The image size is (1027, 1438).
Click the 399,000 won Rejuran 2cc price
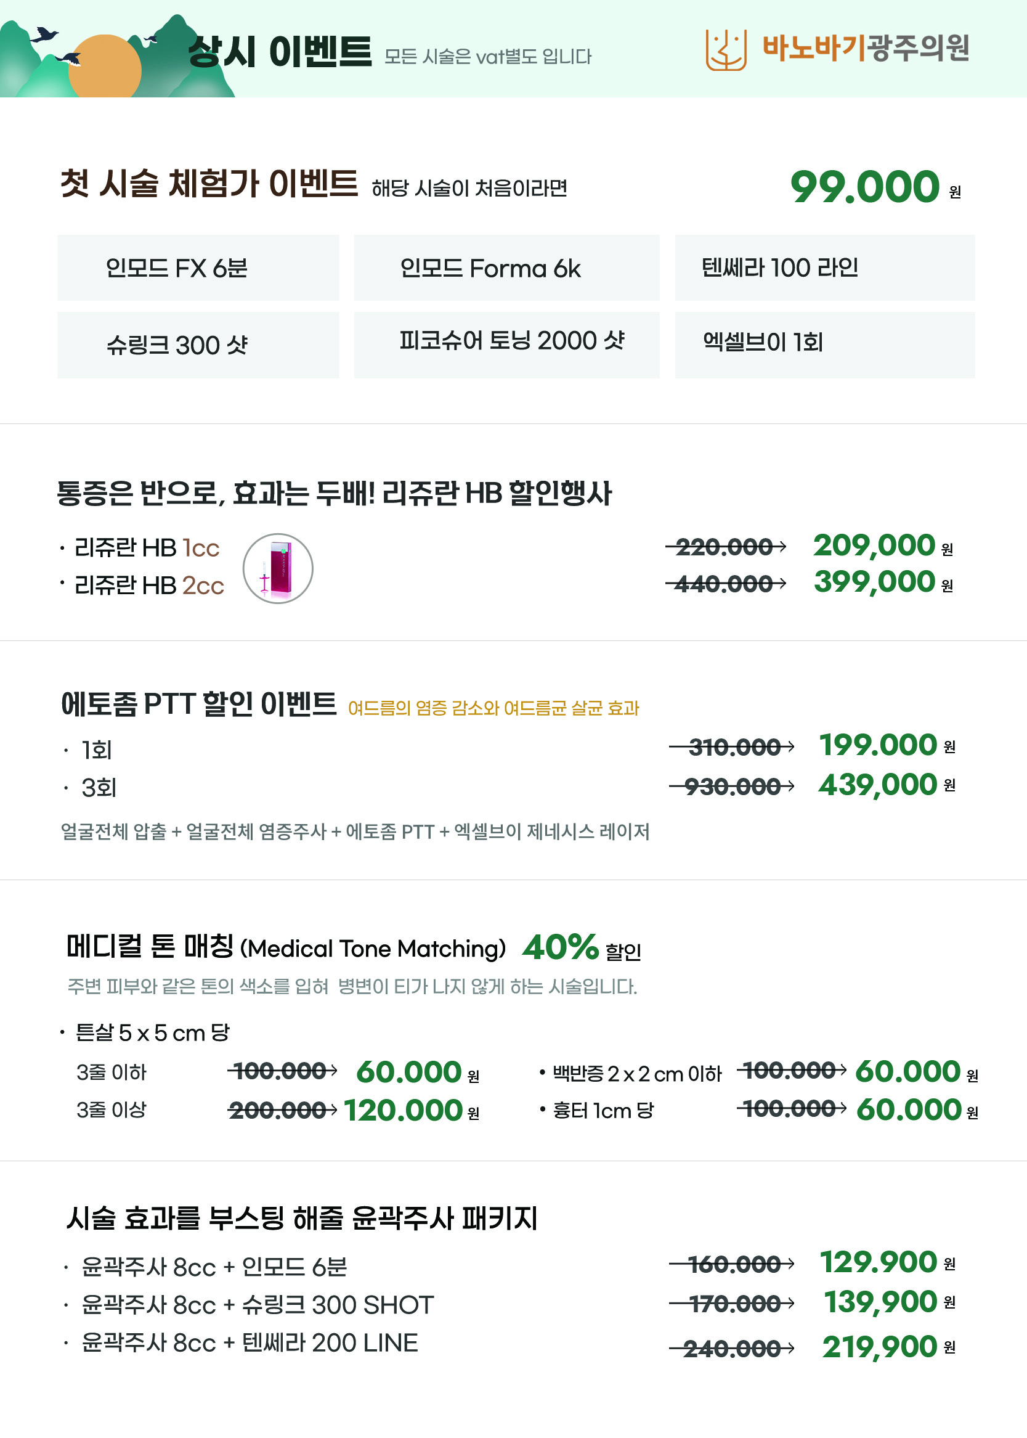click(883, 581)
